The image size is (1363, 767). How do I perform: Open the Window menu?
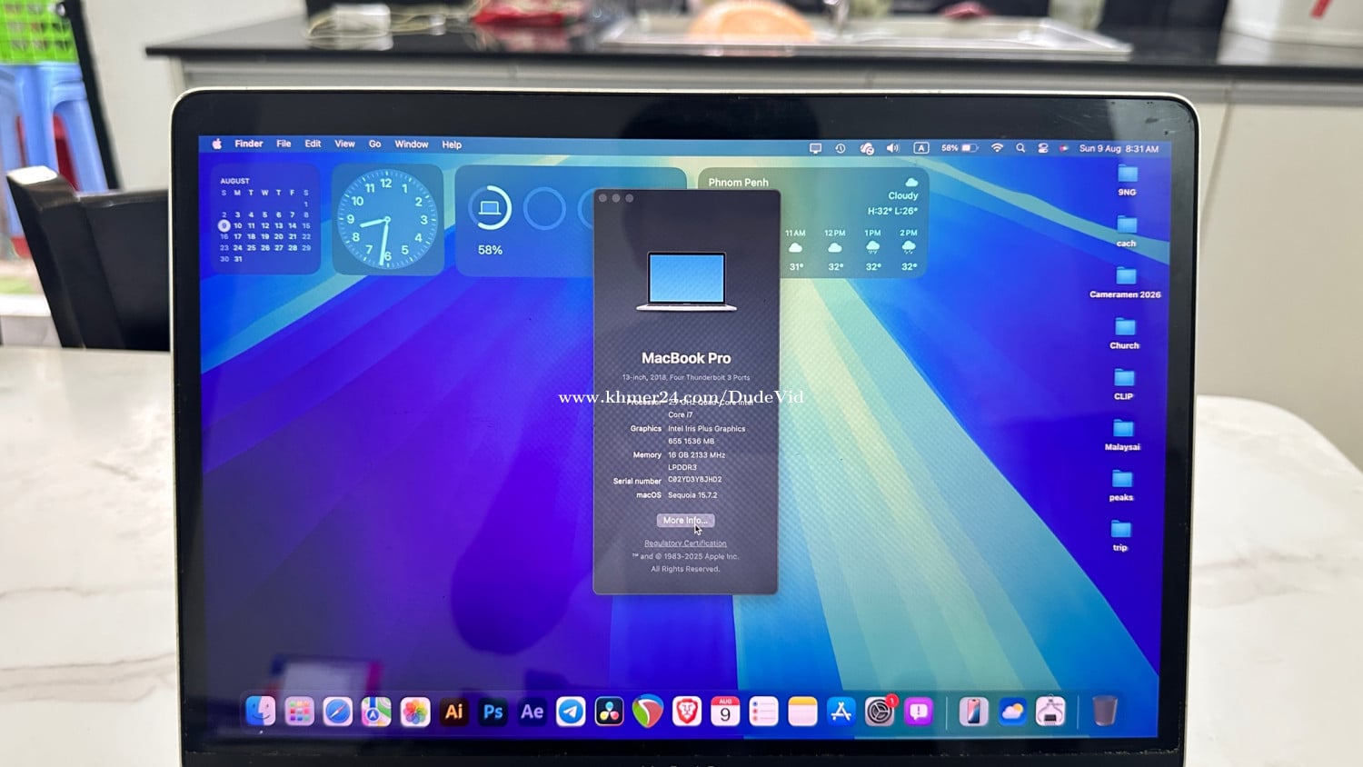(412, 144)
